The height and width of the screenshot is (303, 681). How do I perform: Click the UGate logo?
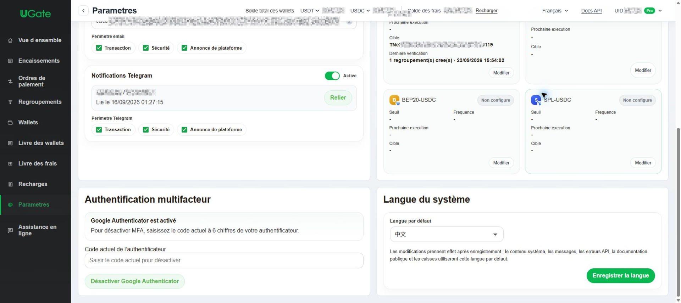pos(35,14)
